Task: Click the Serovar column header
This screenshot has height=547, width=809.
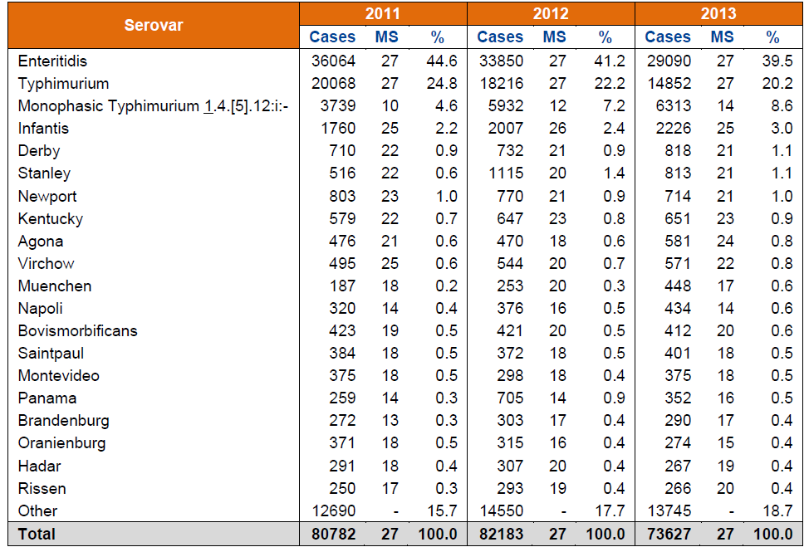Action: tap(153, 25)
